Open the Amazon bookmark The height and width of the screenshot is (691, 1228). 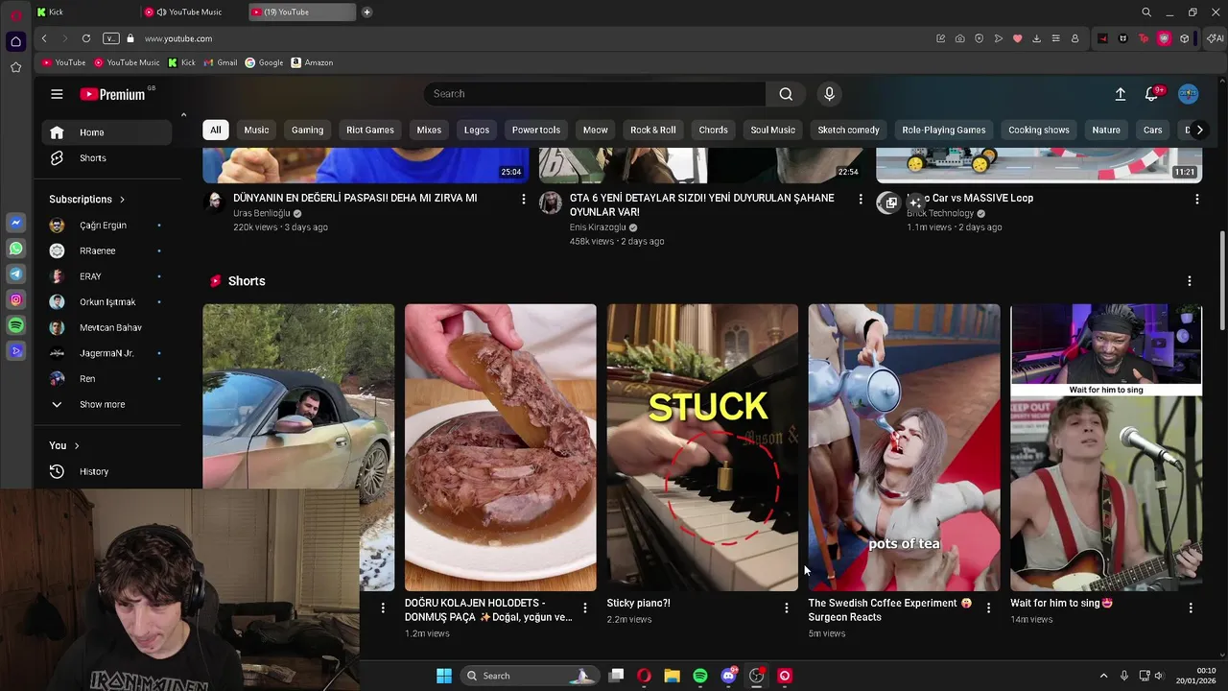tap(312, 63)
